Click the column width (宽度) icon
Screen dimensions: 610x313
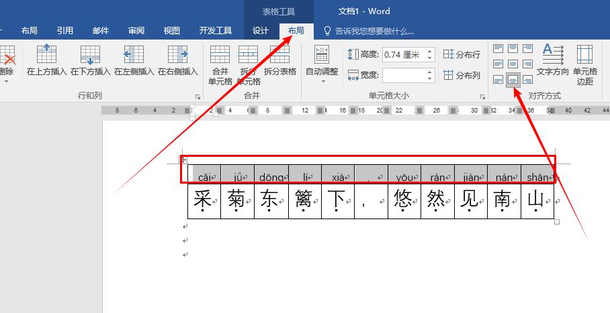(353, 75)
